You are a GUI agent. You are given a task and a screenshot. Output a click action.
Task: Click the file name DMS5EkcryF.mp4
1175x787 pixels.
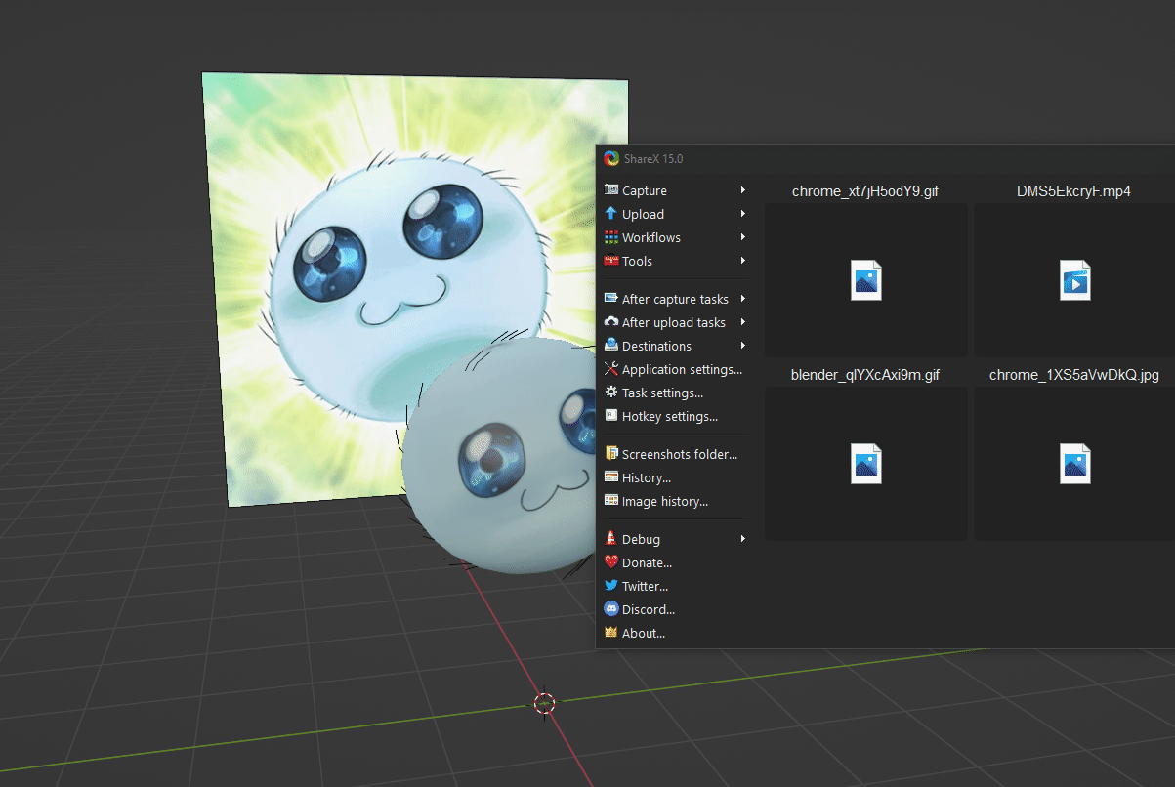[x=1073, y=191]
